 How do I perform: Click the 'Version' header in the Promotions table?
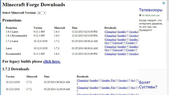tap(38, 28)
